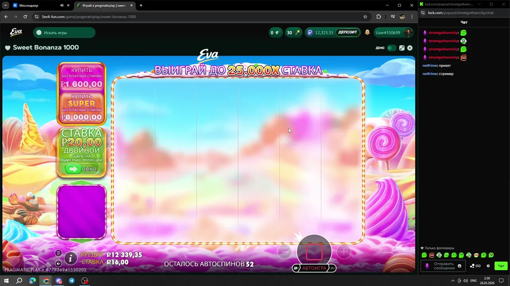Open the emoji picker in chat input
This screenshot has height=286, width=510.
point(459,266)
